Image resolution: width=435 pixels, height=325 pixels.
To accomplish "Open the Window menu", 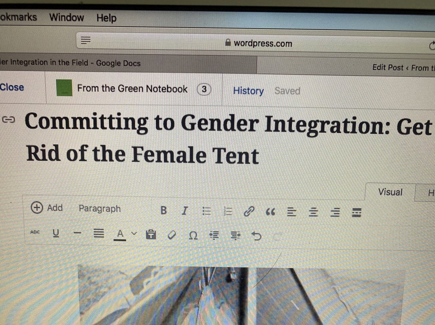I will (x=66, y=17).
